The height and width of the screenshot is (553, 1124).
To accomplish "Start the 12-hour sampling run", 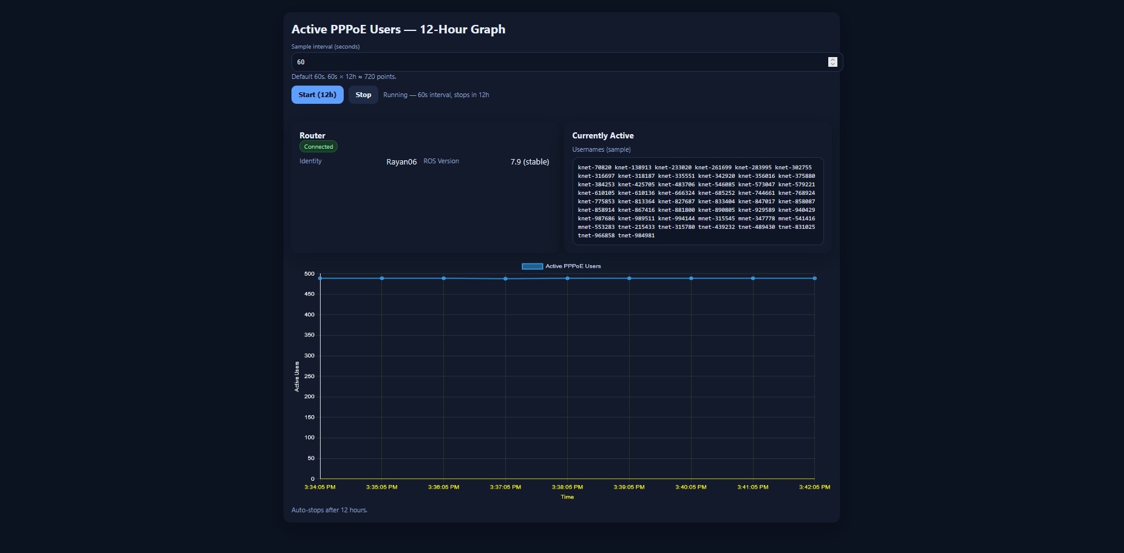I will 317,95.
